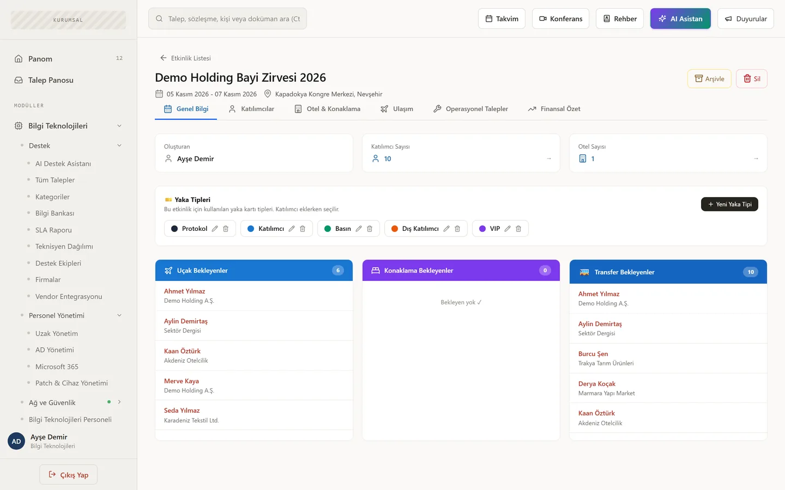The image size is (785, 490).
Task: Open the Operasyonel Talepler tab
Action: (470, 109)
